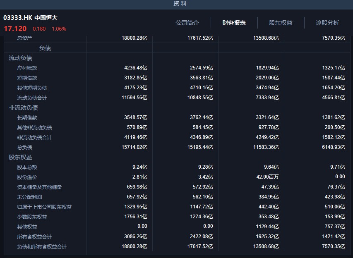Viewport: 353px width, 258px height.
Task: Click the 股本总额 value 9.28亿
Action: (206, 167)
